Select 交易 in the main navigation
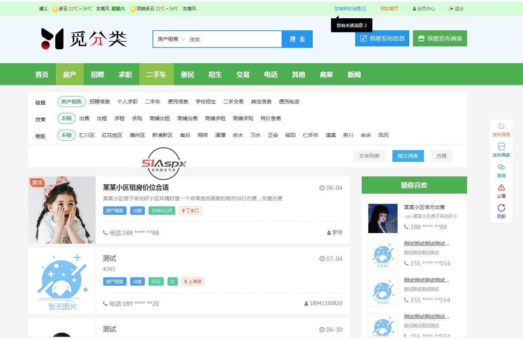Viewport: 523px width, 339px height. [x=243, y=75]
